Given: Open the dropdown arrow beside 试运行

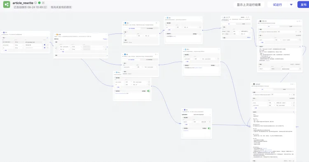Looking at the screenshot, I should pos(291,5).
